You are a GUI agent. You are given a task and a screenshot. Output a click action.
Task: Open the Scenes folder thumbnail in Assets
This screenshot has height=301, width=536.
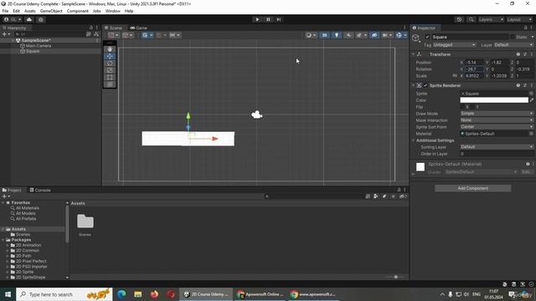tap(85, 222)
